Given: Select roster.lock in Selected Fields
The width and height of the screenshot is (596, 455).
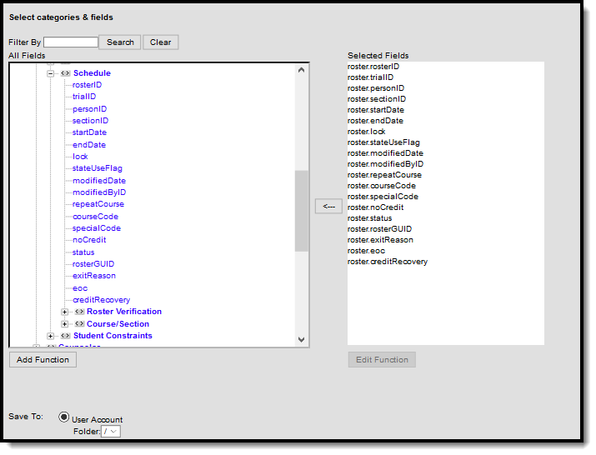Looking at the screenshot, I should pyautogui.click(x=367, y=132).
